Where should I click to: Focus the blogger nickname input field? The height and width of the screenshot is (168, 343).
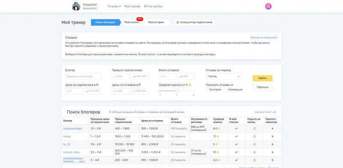pos(83,77)
